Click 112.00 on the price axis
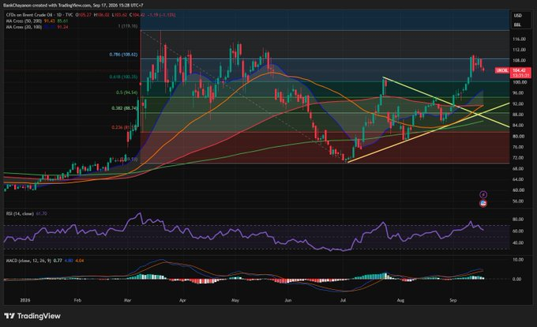537x327 pixels. coord(519,50)
